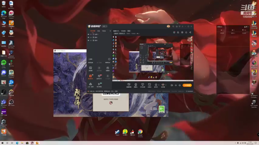Click the toolbox icon with red new badge

[x=99, y=77]
